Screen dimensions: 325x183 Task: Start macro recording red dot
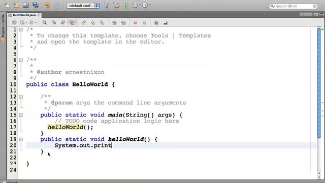click(x=135, y=23)
